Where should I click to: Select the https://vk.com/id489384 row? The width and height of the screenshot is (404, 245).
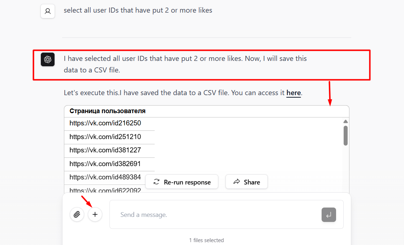tap(105, 177)
